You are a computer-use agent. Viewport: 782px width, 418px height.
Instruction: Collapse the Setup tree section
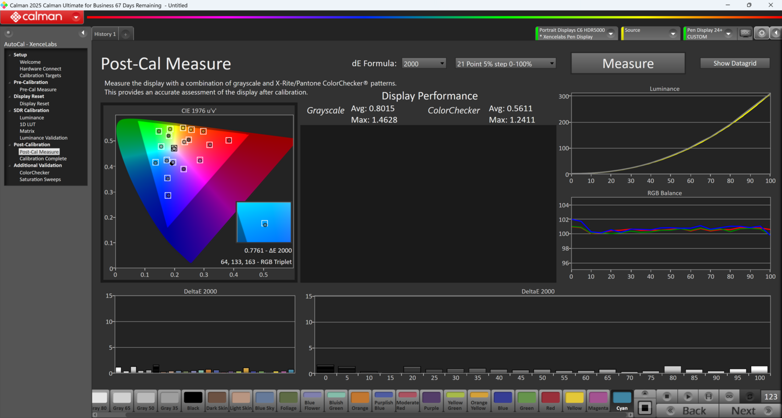10,55
